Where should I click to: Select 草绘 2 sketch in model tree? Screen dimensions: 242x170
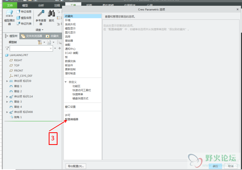coord(16,91)
